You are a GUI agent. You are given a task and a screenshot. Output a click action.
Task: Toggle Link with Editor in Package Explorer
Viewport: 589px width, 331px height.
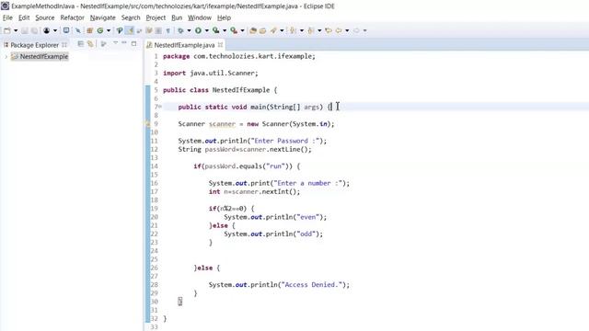point(90,44)
